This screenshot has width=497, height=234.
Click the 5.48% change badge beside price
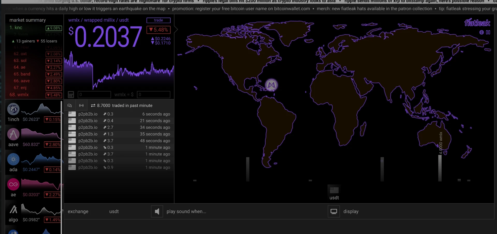click(x=159, y=30)
